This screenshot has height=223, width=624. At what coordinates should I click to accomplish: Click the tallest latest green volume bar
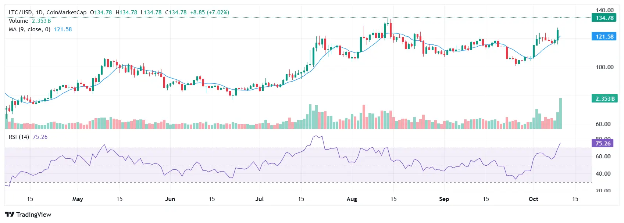(560, 114)
